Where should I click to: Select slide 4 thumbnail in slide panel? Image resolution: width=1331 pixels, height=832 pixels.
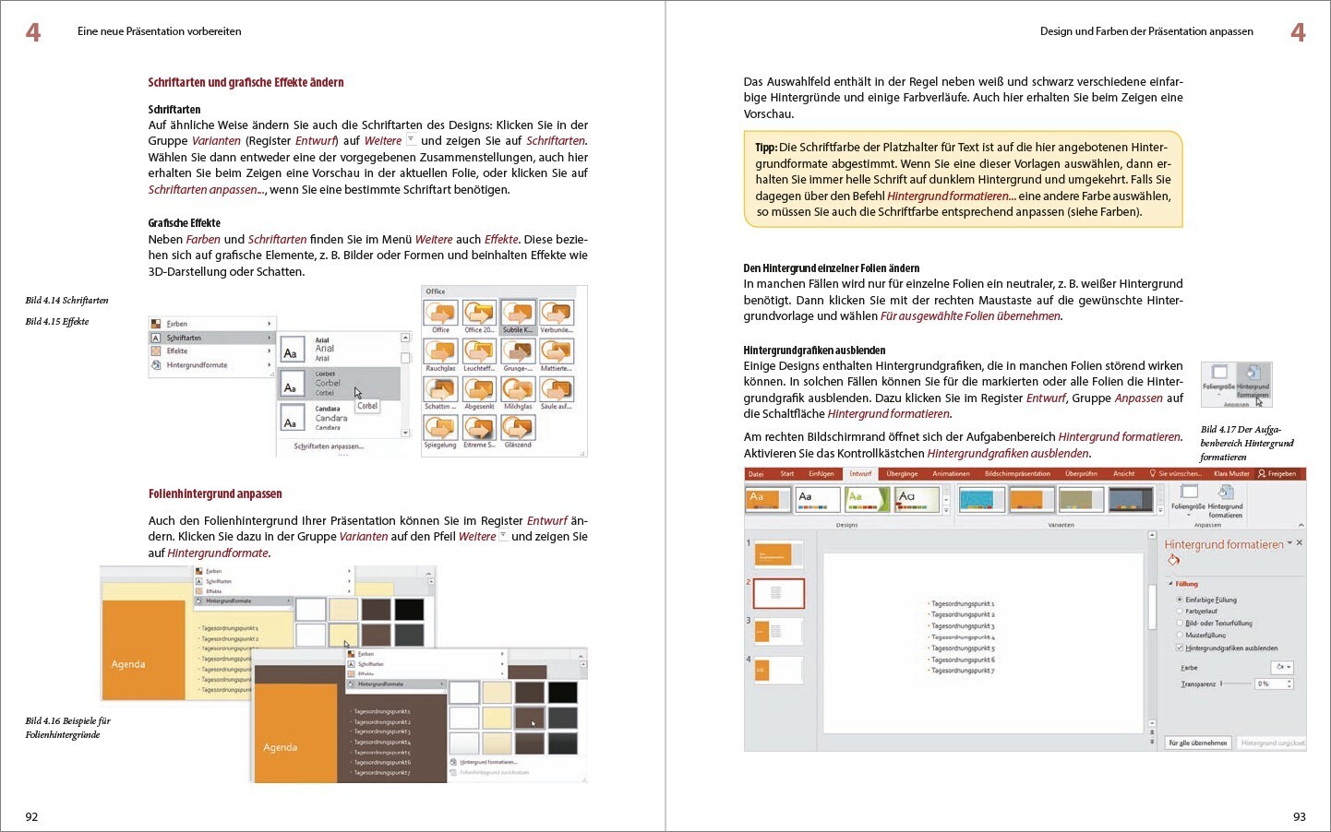(x=778, y=670)
